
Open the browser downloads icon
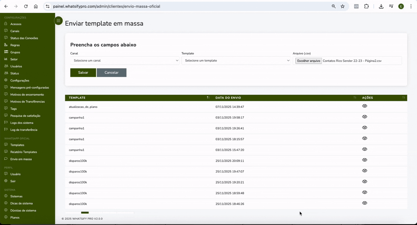coord(381,6)
